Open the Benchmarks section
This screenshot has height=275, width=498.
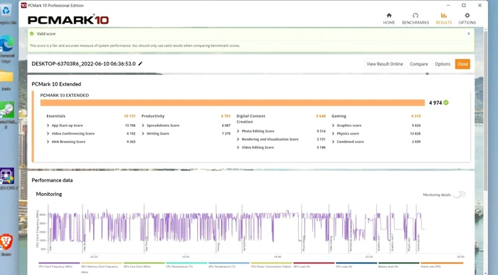point(415,19)
